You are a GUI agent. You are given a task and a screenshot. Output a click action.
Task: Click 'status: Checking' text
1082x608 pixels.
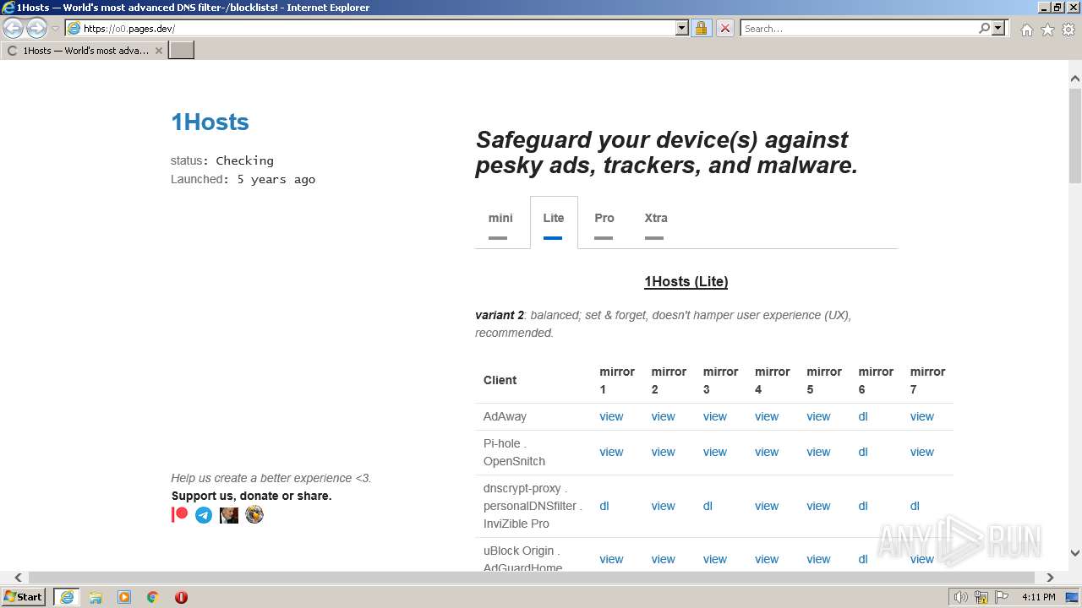coord(222,160)
